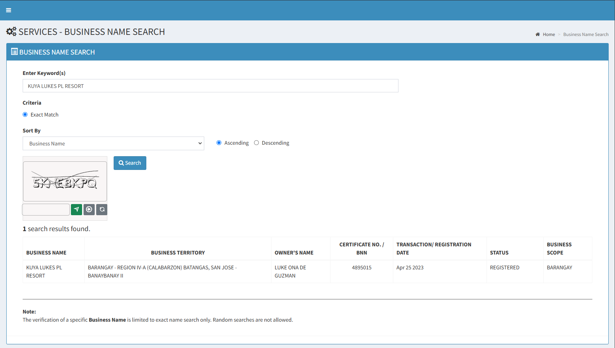Click the BUSINESS NAME column header
This screenshot has width=615, height=348.
tap(46, 253)
